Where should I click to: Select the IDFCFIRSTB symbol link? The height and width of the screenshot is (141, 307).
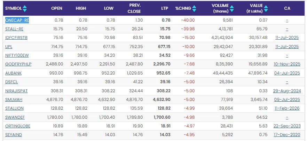click(x=17, y=38)
